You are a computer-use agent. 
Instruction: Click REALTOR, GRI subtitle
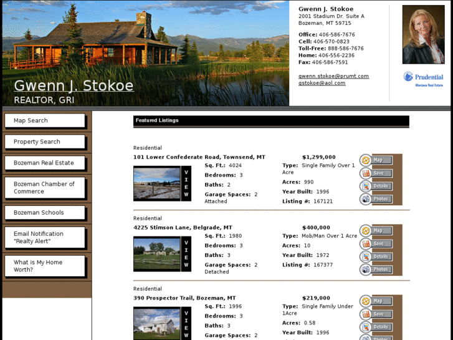pos(44,100)
